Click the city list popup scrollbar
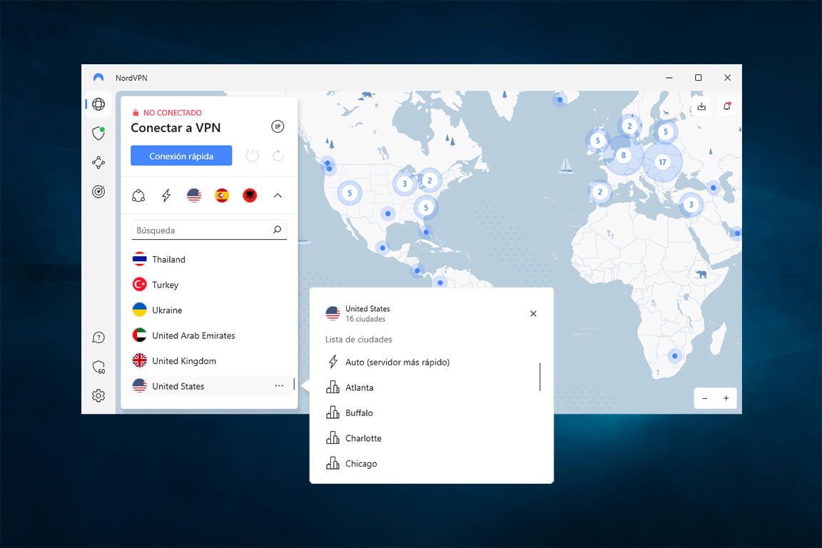Screen dimensions: 822x548 540,377
